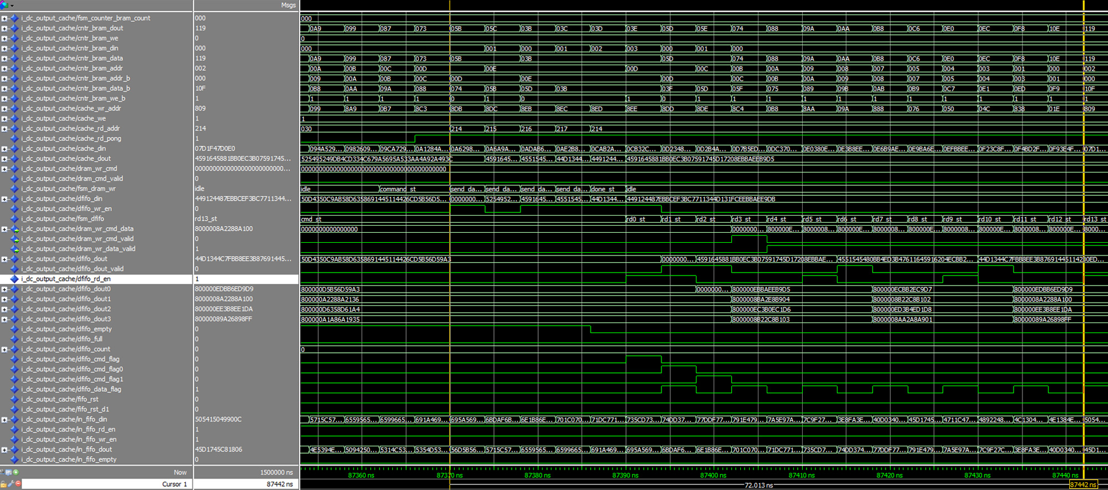
Task: Expand the in_fifo_dout signal bus
Action: 4,450
